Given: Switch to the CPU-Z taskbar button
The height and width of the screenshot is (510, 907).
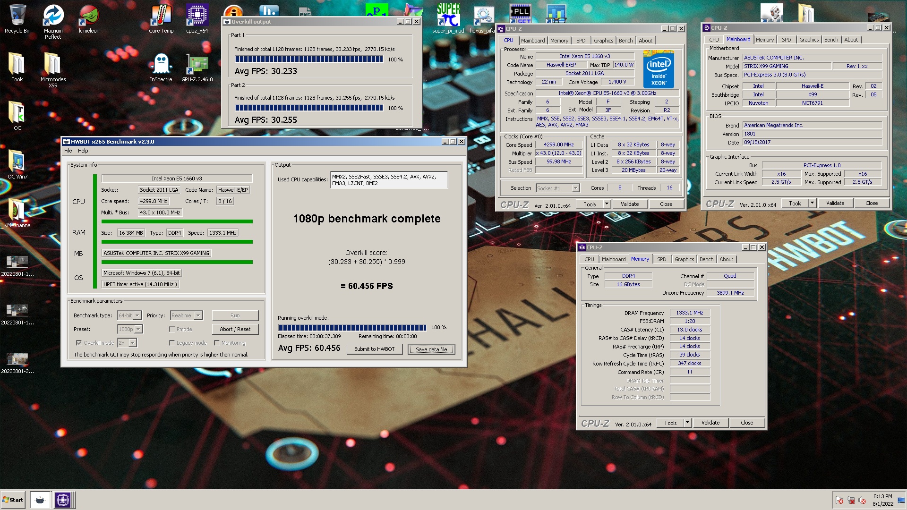Looking at the screenshot, I should coord(62,500).
